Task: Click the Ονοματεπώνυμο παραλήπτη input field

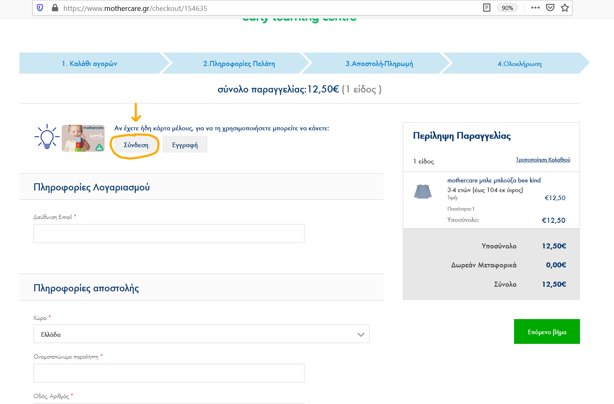Action: [169, 373]
